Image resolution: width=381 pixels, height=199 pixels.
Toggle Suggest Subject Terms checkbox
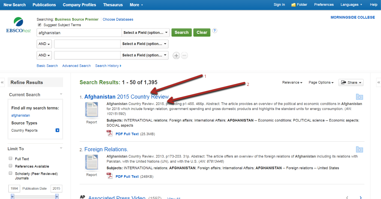pos(39,25)
